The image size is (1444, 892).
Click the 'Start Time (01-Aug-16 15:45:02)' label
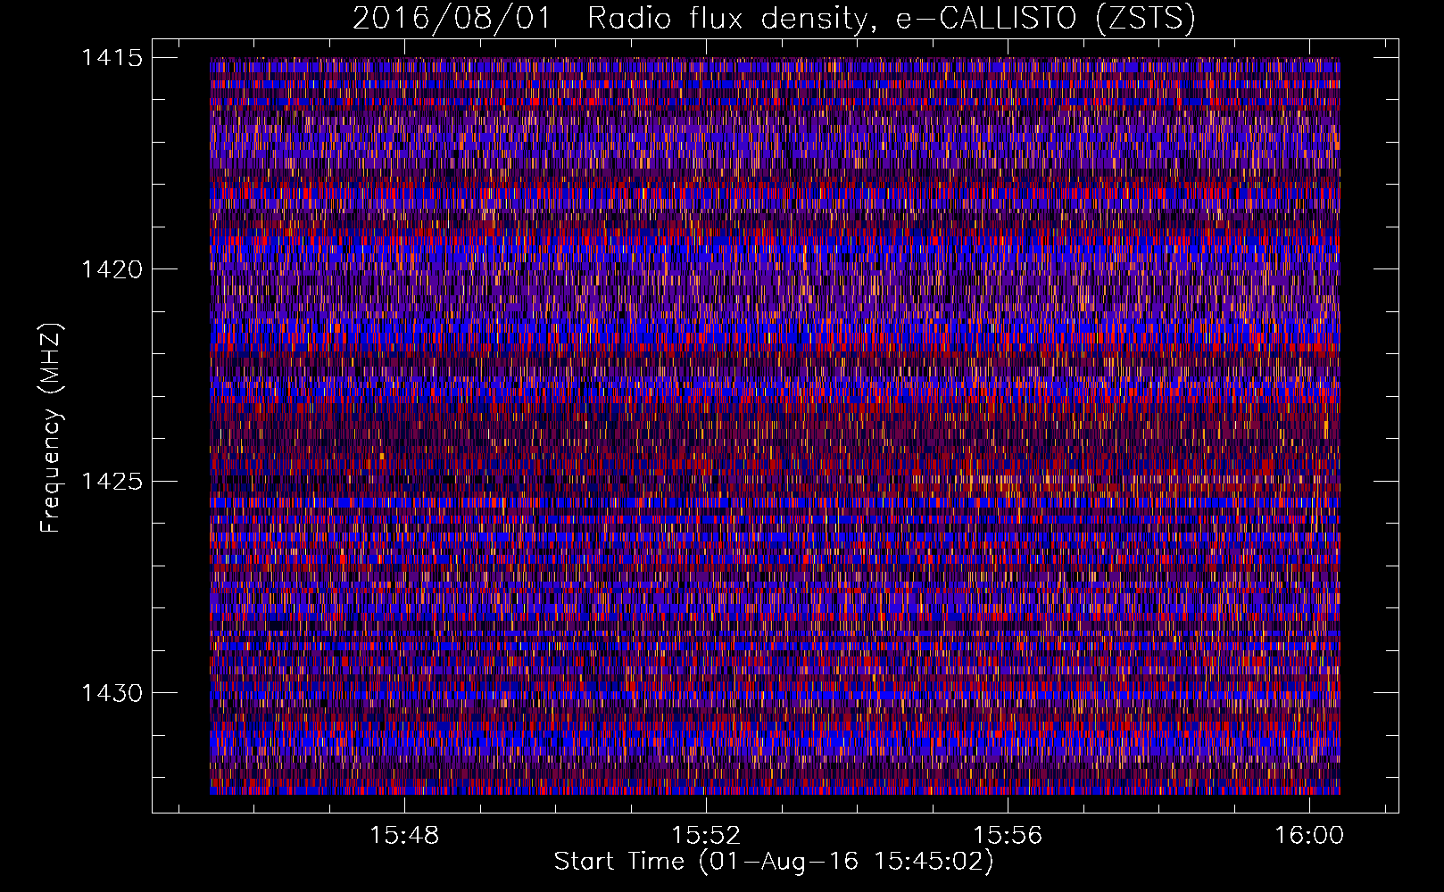point(774,862)
